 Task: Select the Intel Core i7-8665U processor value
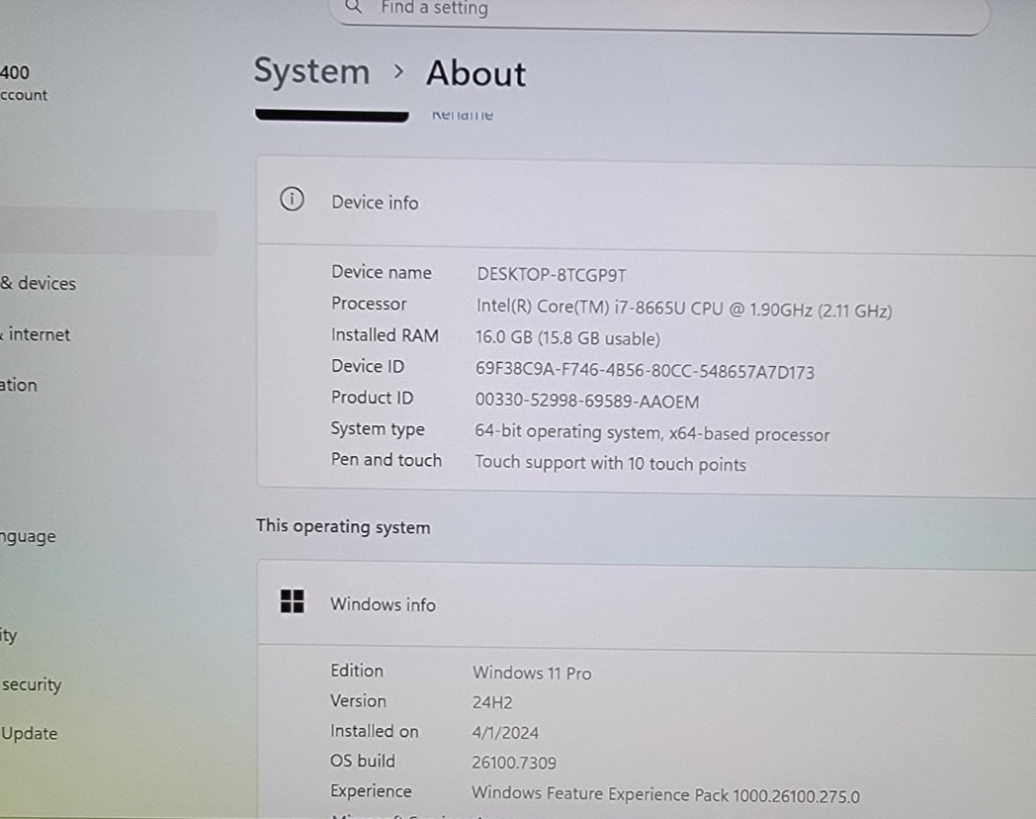[684, 309]
